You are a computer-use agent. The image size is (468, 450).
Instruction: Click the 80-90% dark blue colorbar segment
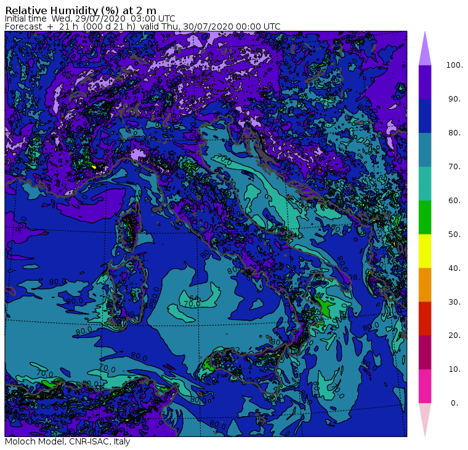pos(425,116)
